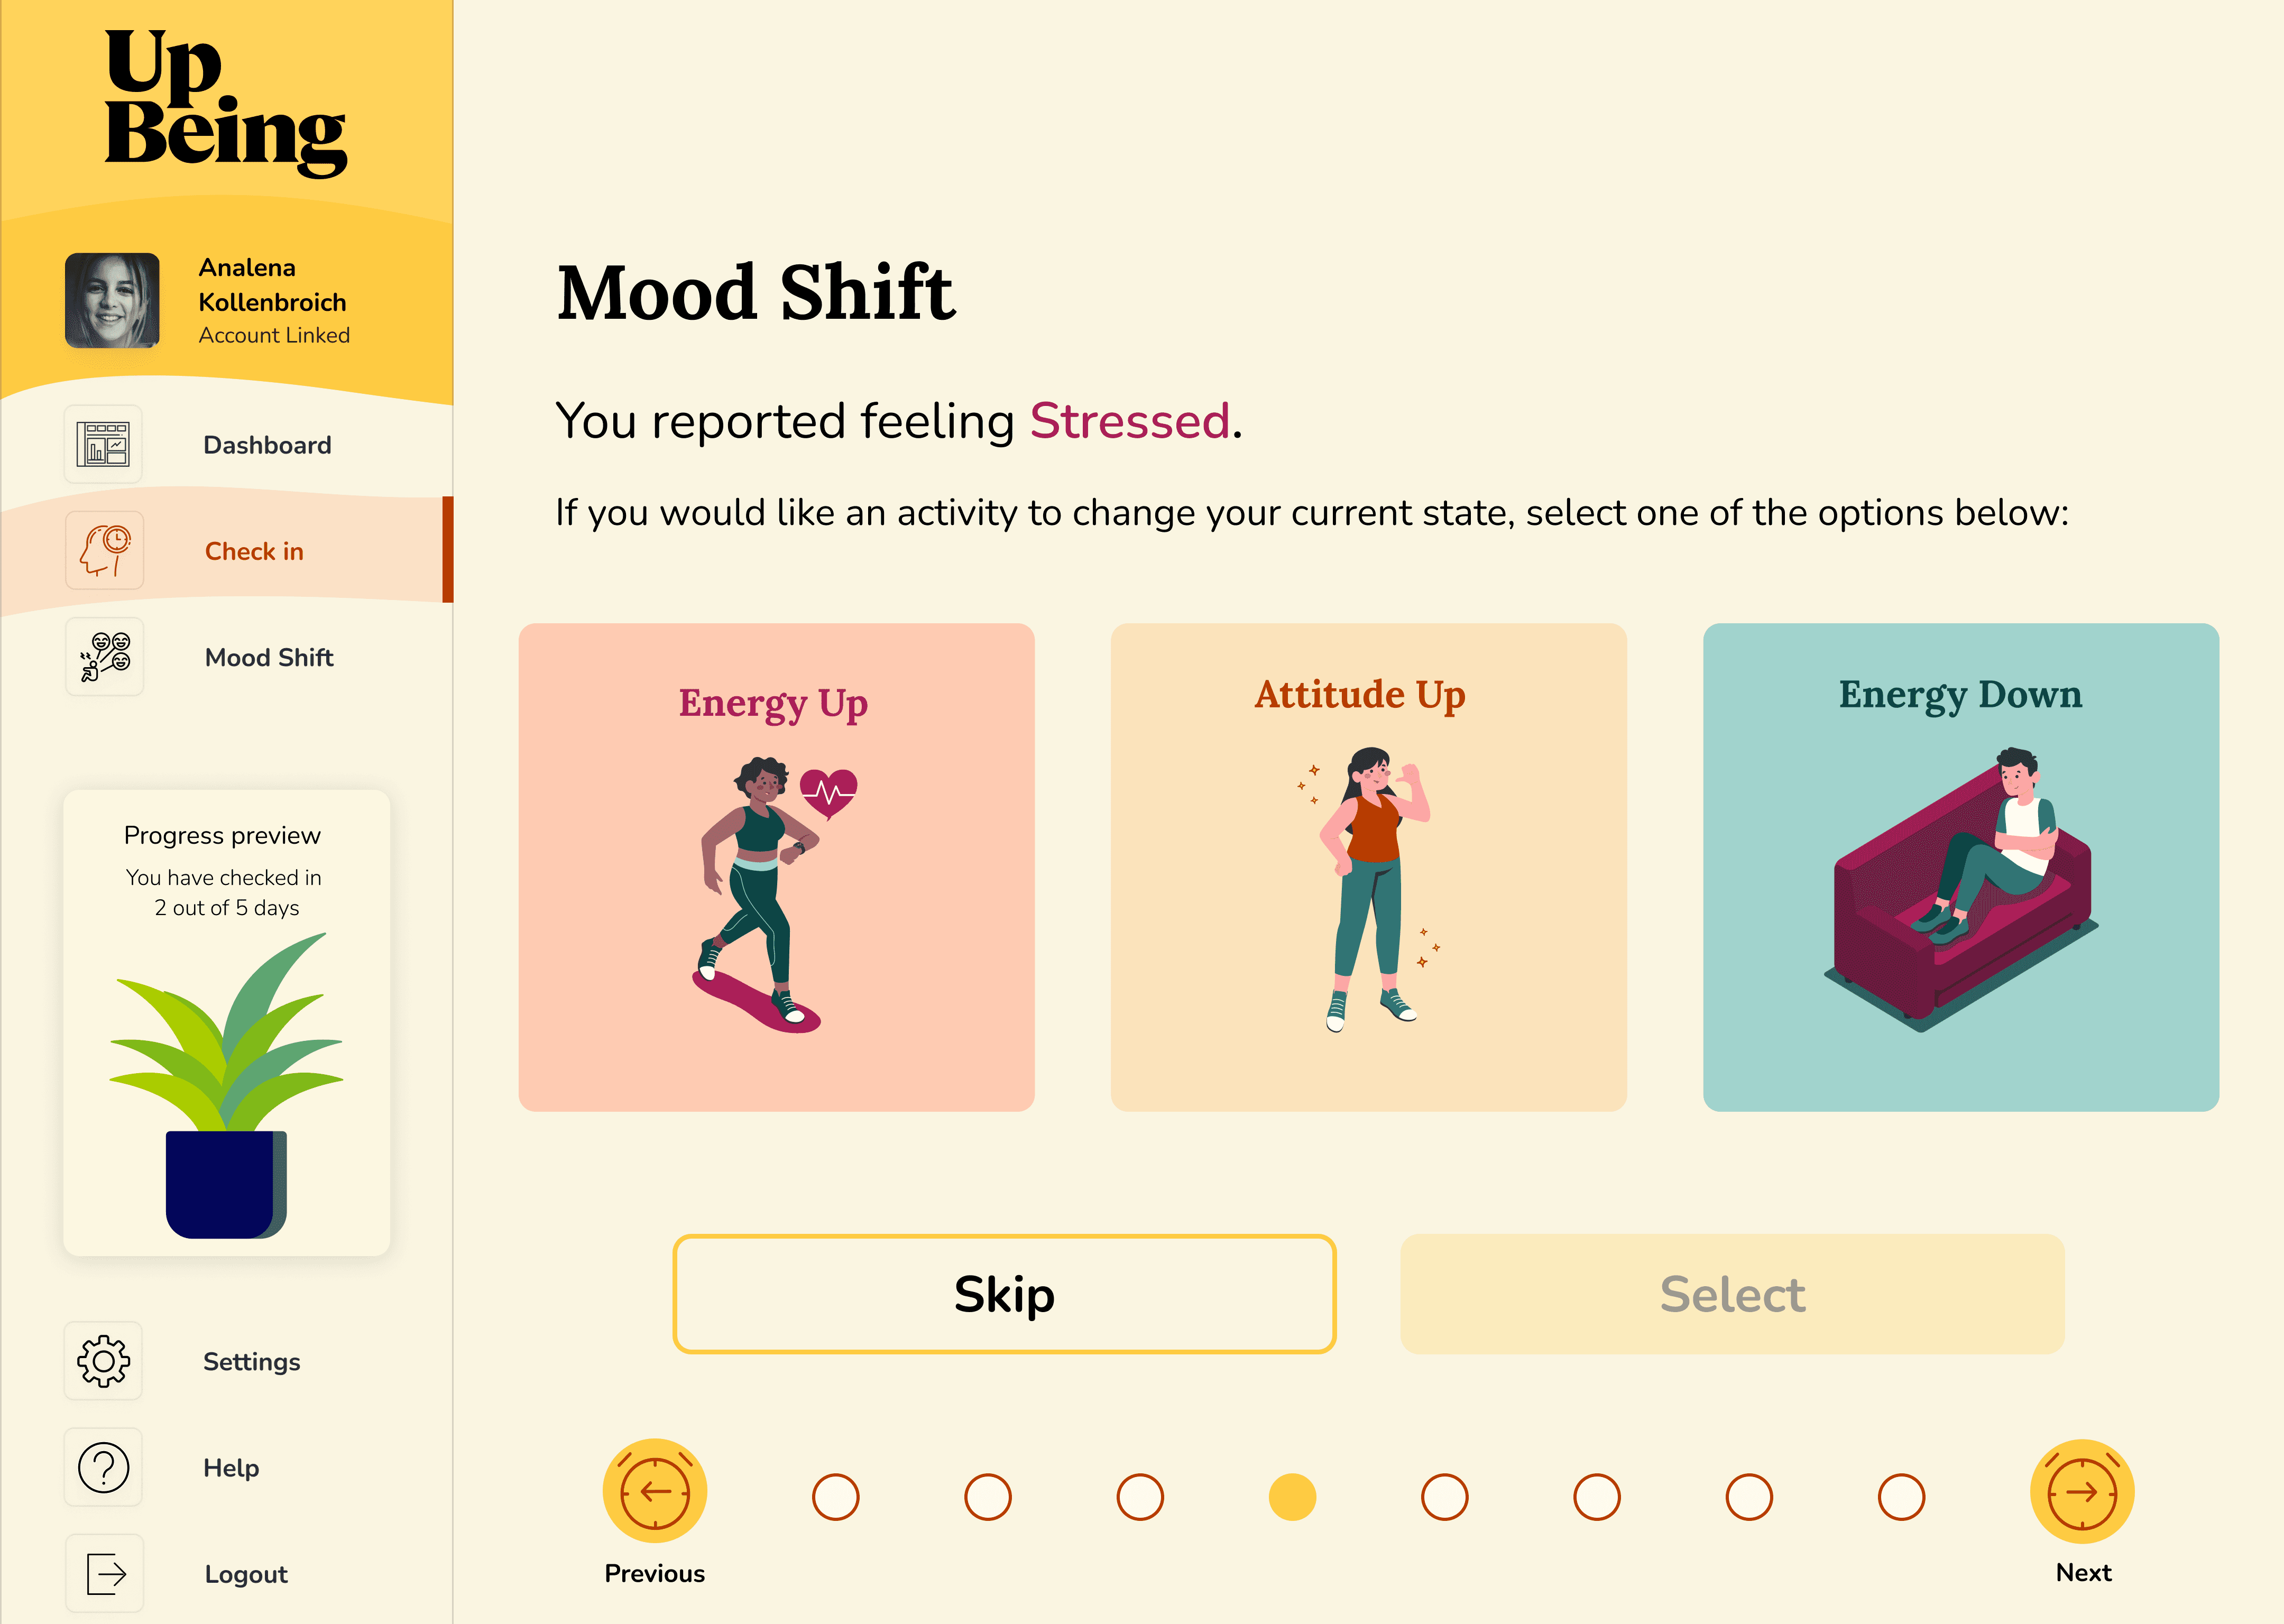
Task: Open the Mood Shift sidebar entry
Action: click(x=268, y=657)
